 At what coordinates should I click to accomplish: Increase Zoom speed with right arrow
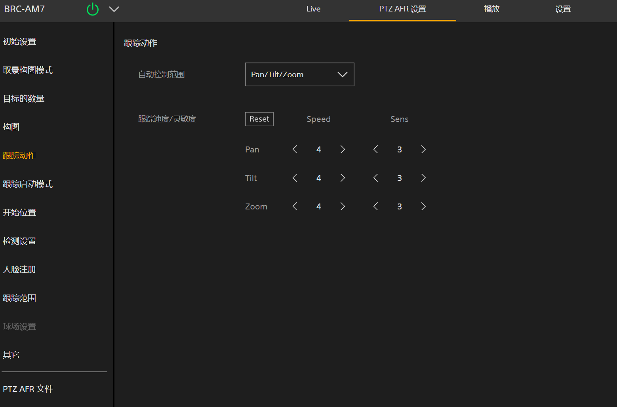343,206
